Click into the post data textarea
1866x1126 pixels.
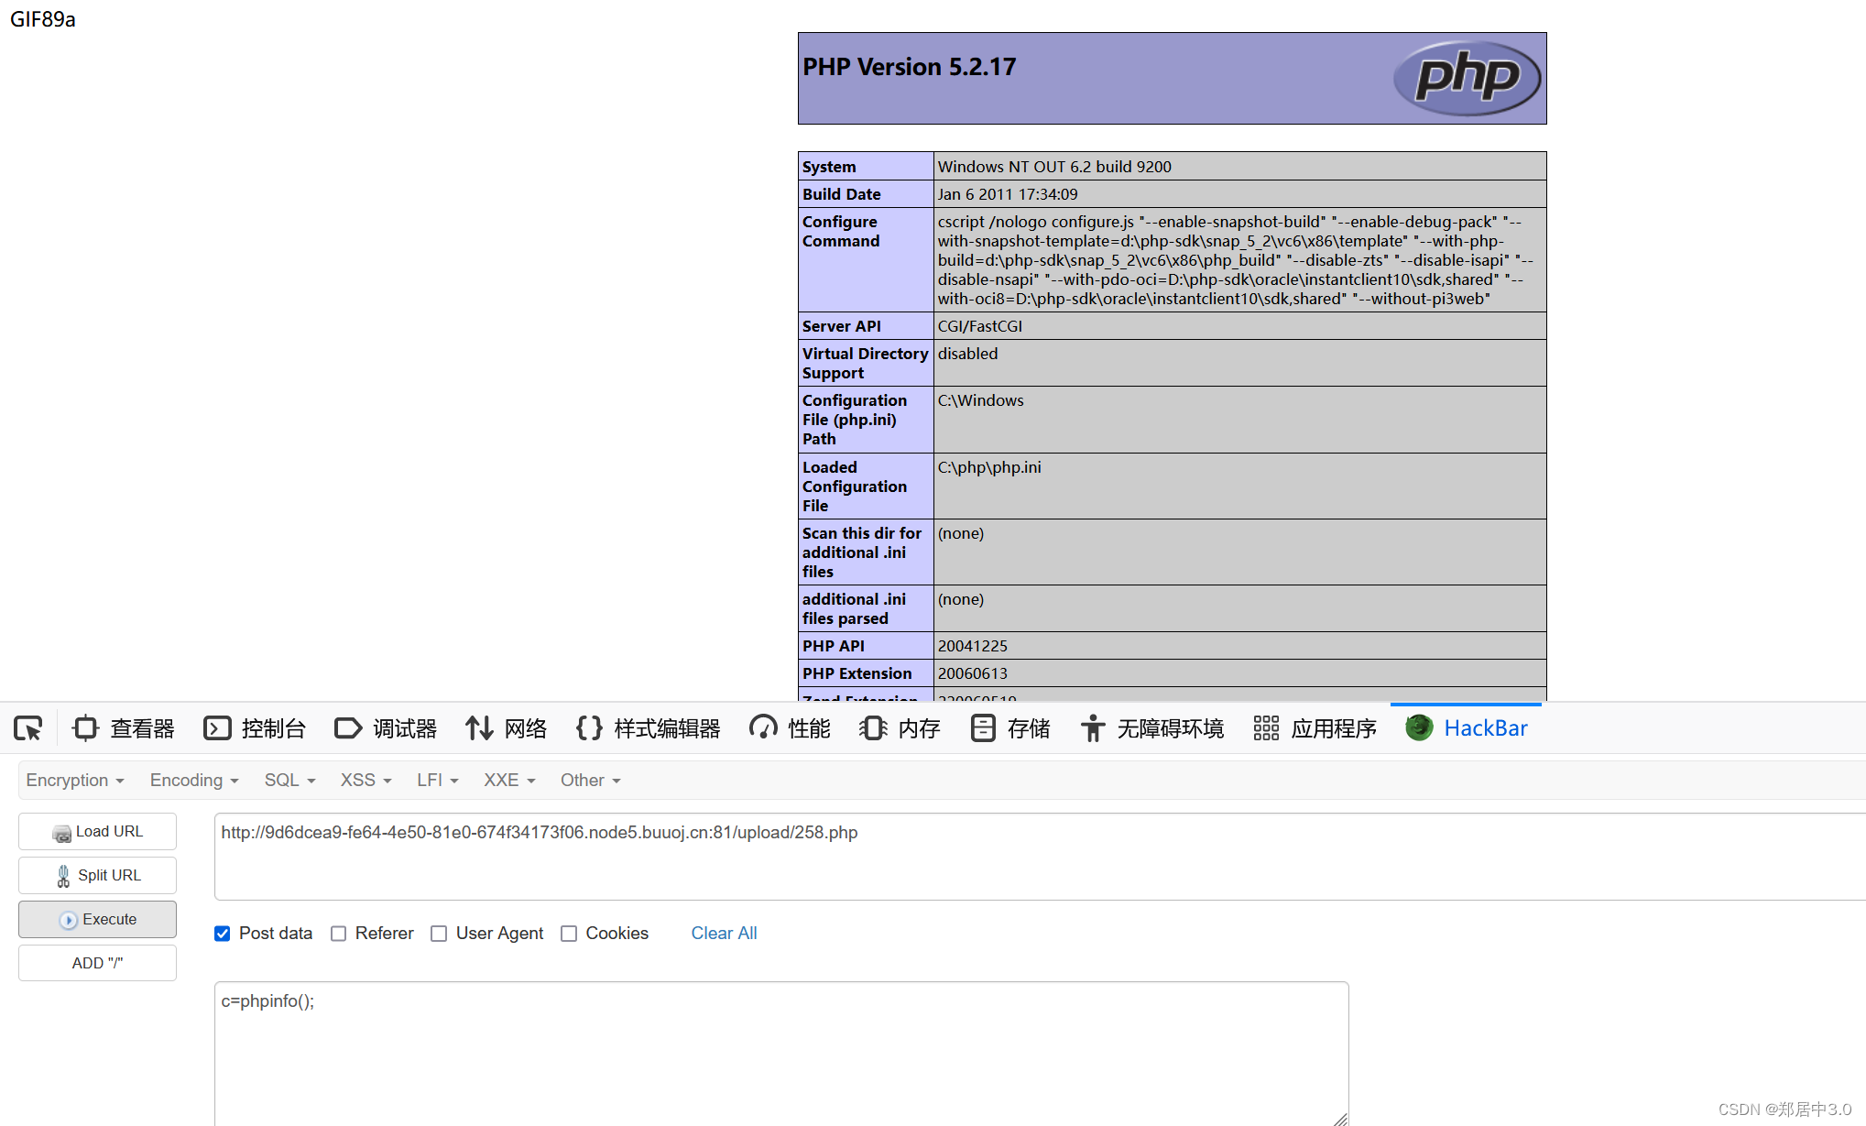pyautogui.click(x=781, y=1054)
